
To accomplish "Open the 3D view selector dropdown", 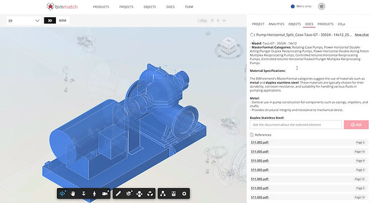I will click(23, 20).
